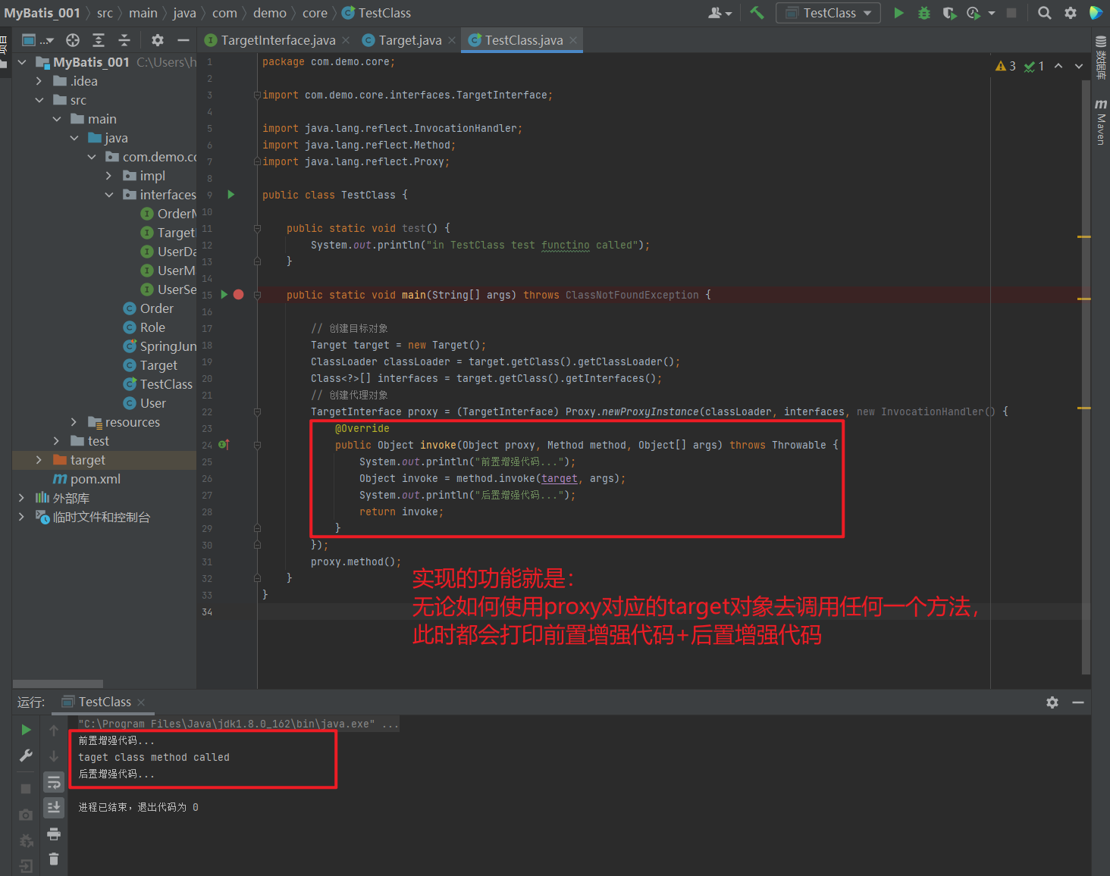Viewport: 1110px width, 876px height.
Task: Switch to the Target.java editor tab
Action: point(409,40)
